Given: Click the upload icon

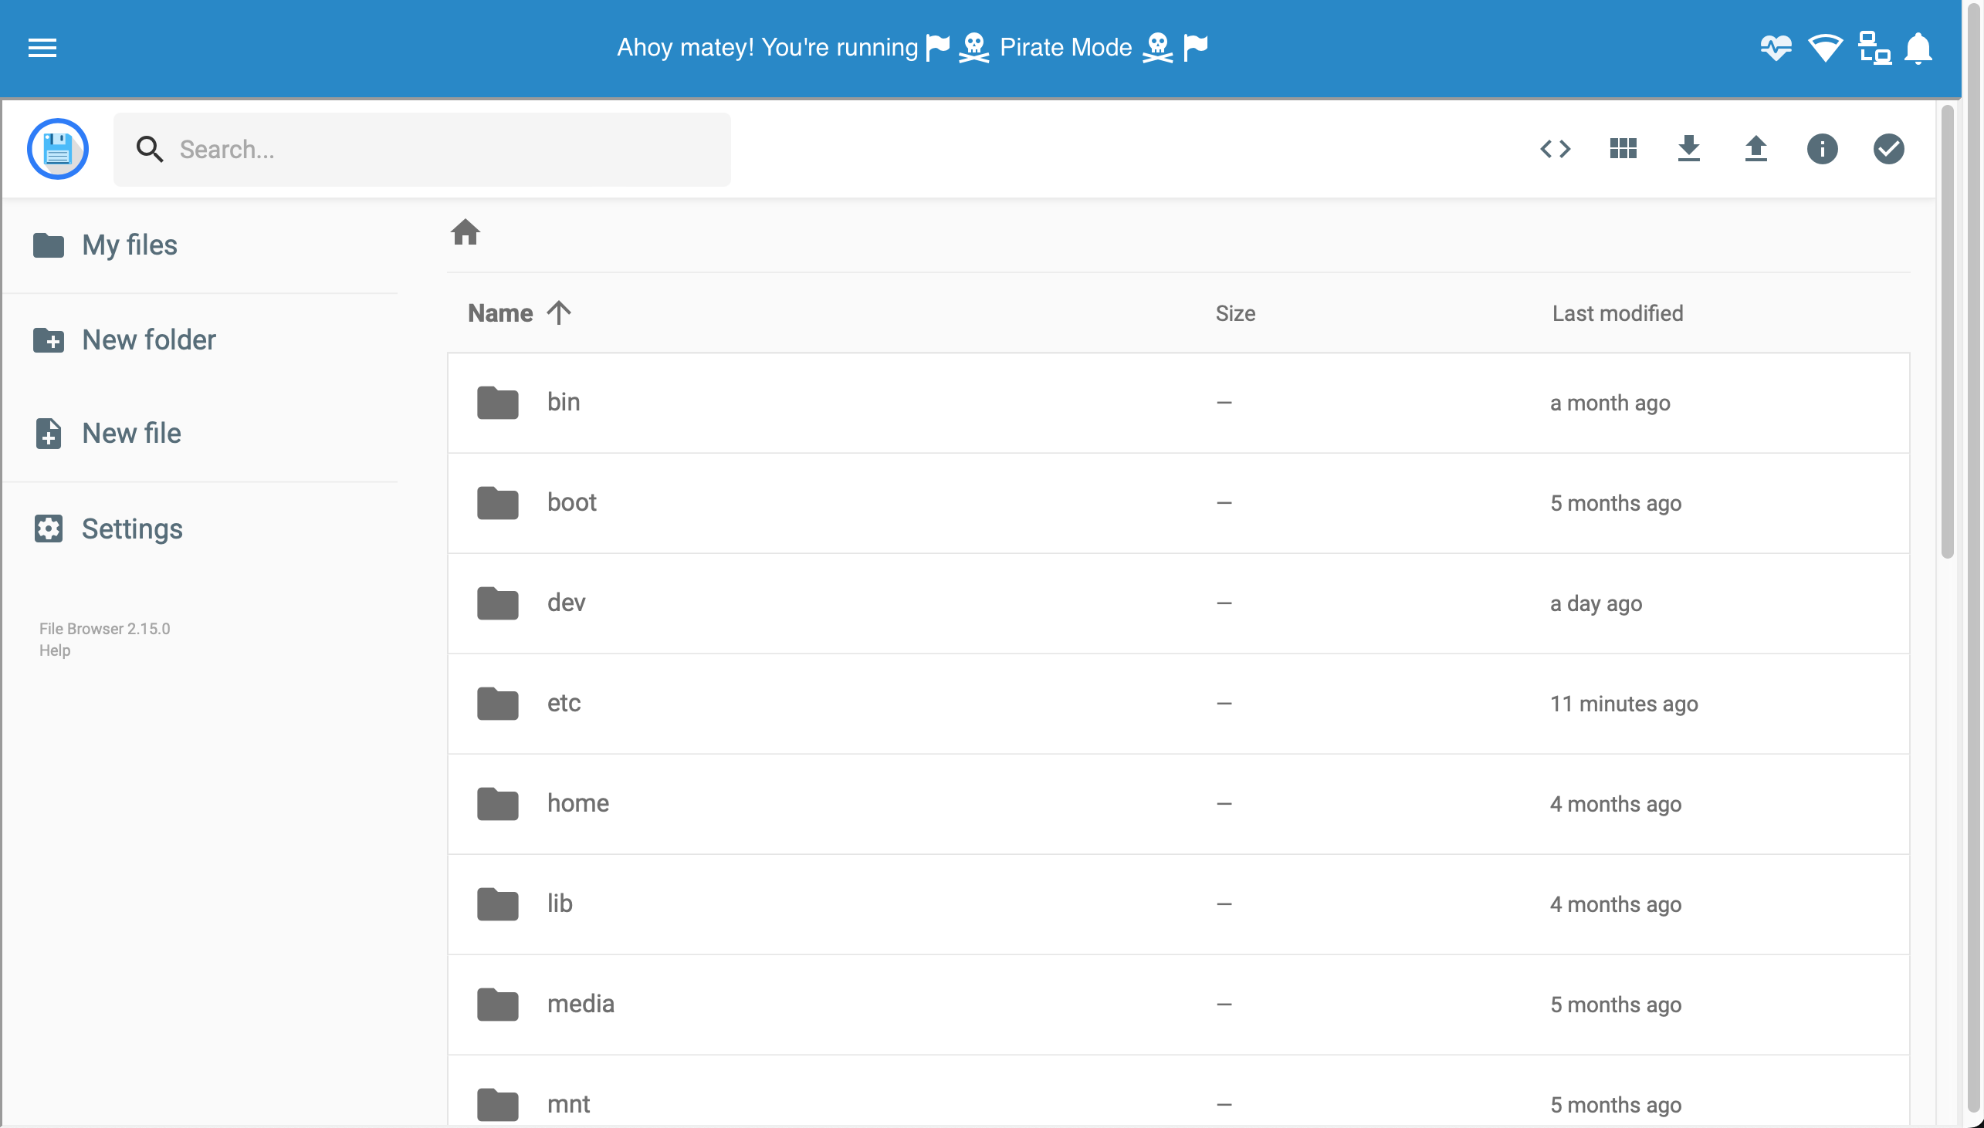Looking at the screenshot, I should click(x=1755, y=148).
